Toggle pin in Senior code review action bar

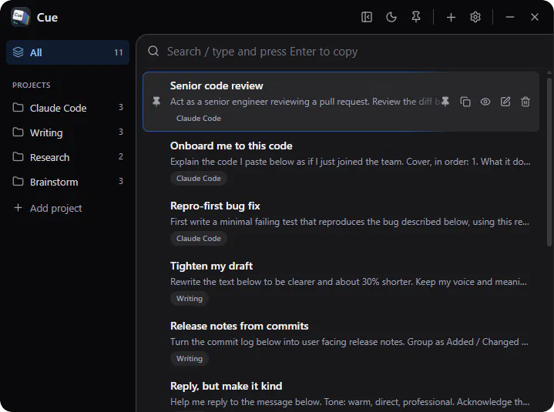click(x=445, y=102)
